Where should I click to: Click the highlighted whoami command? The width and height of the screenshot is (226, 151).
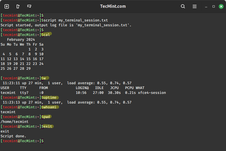pos(50,107)
